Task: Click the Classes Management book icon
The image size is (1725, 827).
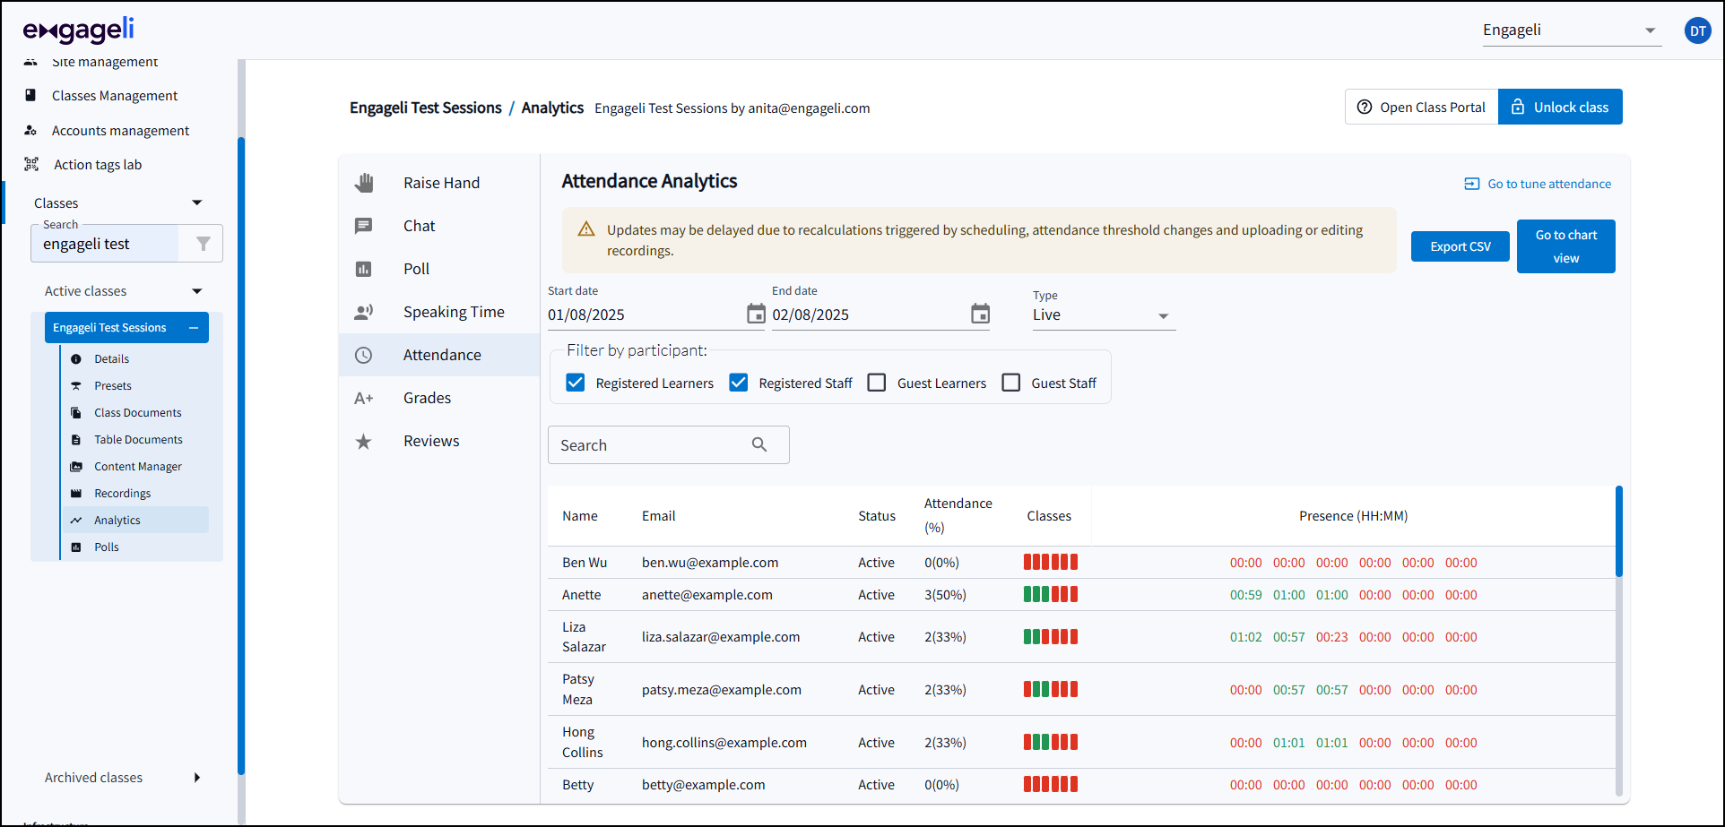Action: point(30,95)
